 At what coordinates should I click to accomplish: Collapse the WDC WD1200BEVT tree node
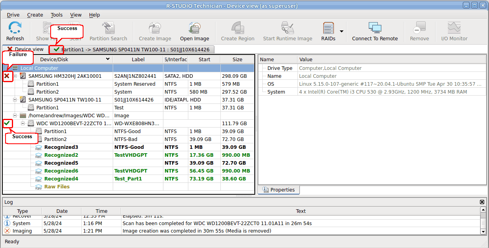coord(23,124)
